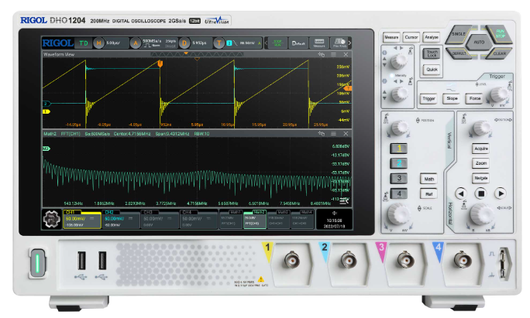Image resolution: width=530 pixels, height=318 pixels.
Task: Toggle channel 3 with the 3 key
Action: coord(399,178)
